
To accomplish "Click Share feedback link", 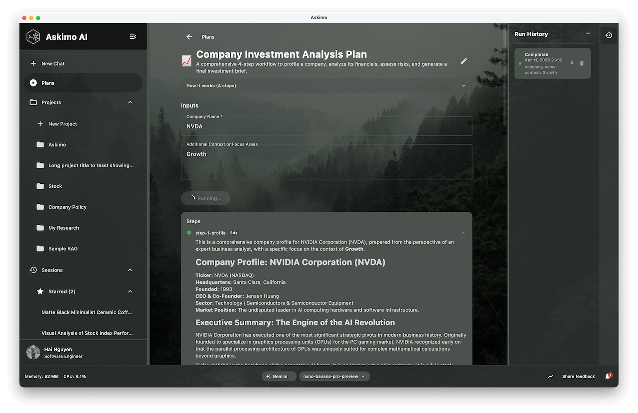I will [x=578, y=377].
